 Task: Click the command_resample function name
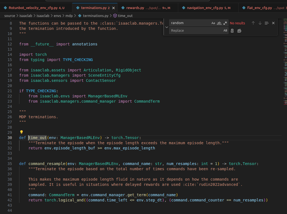tap(47, 164)
